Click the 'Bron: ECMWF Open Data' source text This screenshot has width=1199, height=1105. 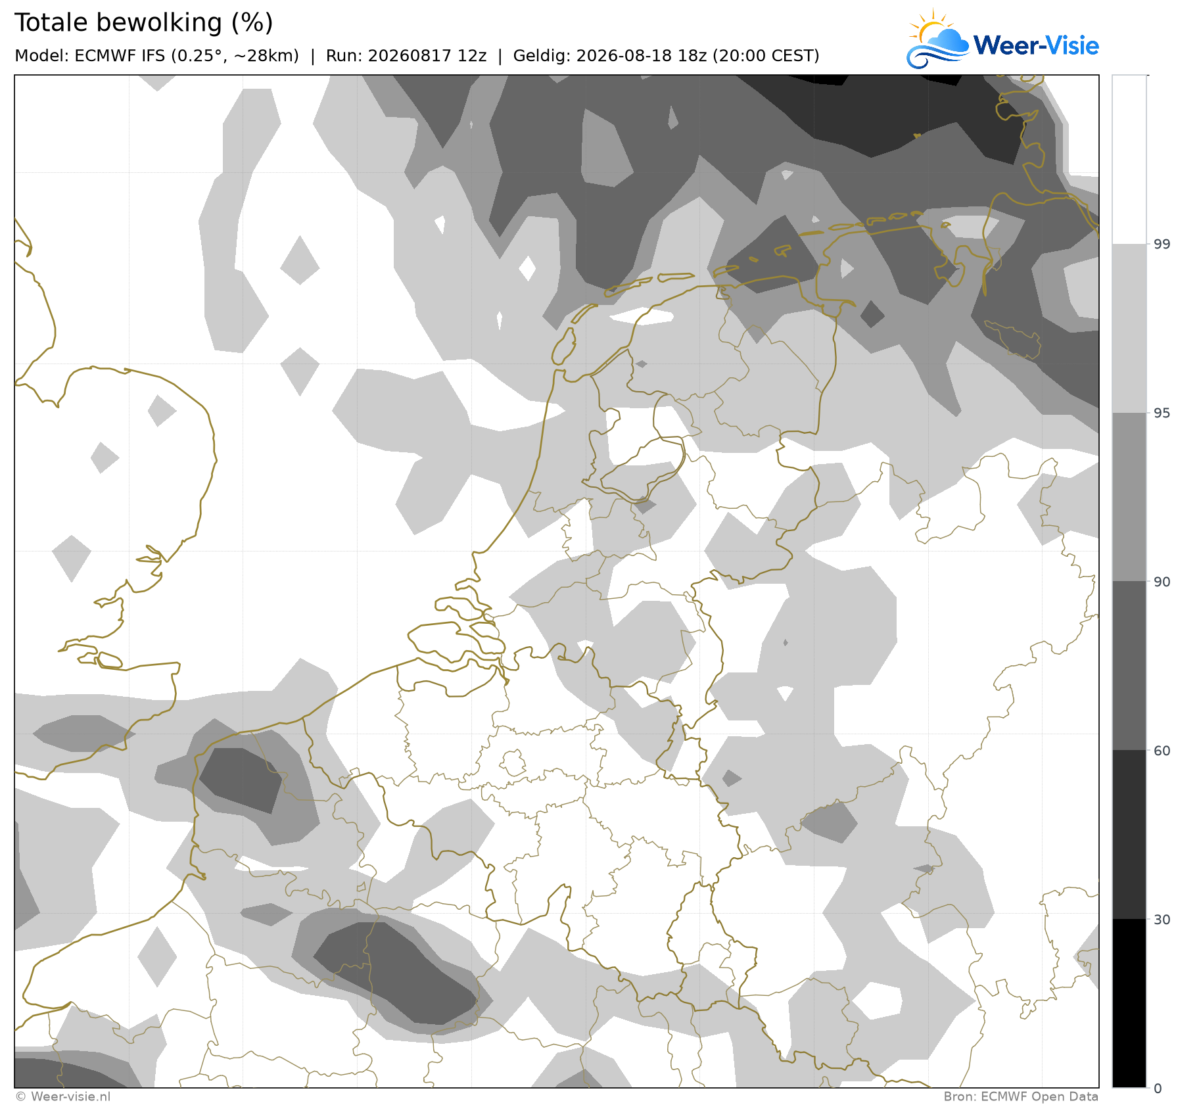coord(1021,1096)
